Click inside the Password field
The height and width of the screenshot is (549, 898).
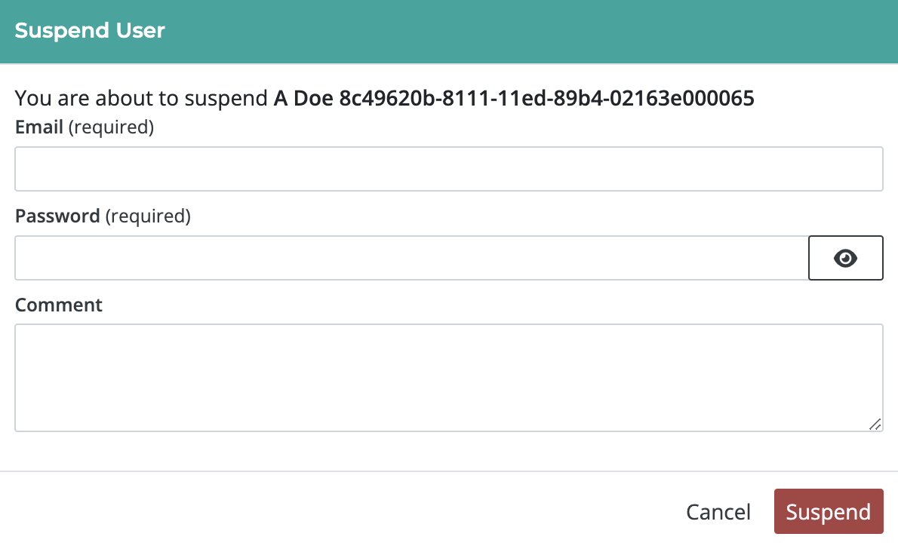(407, 258)
